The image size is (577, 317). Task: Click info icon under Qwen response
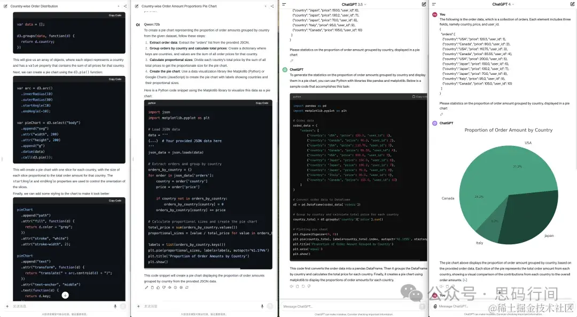[176, 288]
